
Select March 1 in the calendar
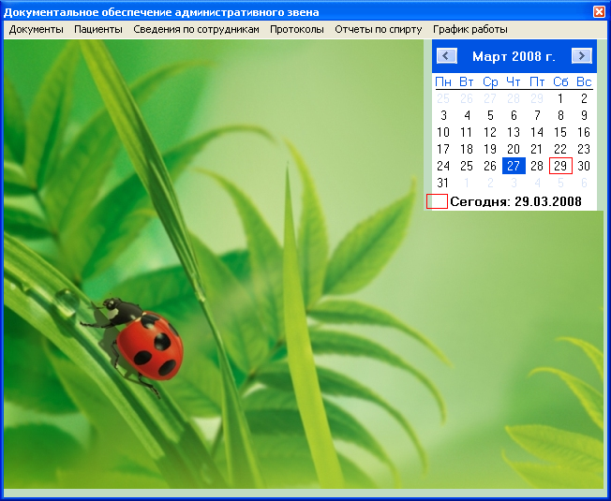(x=560, y=98)
